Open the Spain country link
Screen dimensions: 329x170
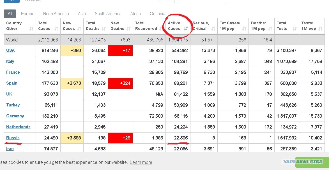(x=12, y=83)
